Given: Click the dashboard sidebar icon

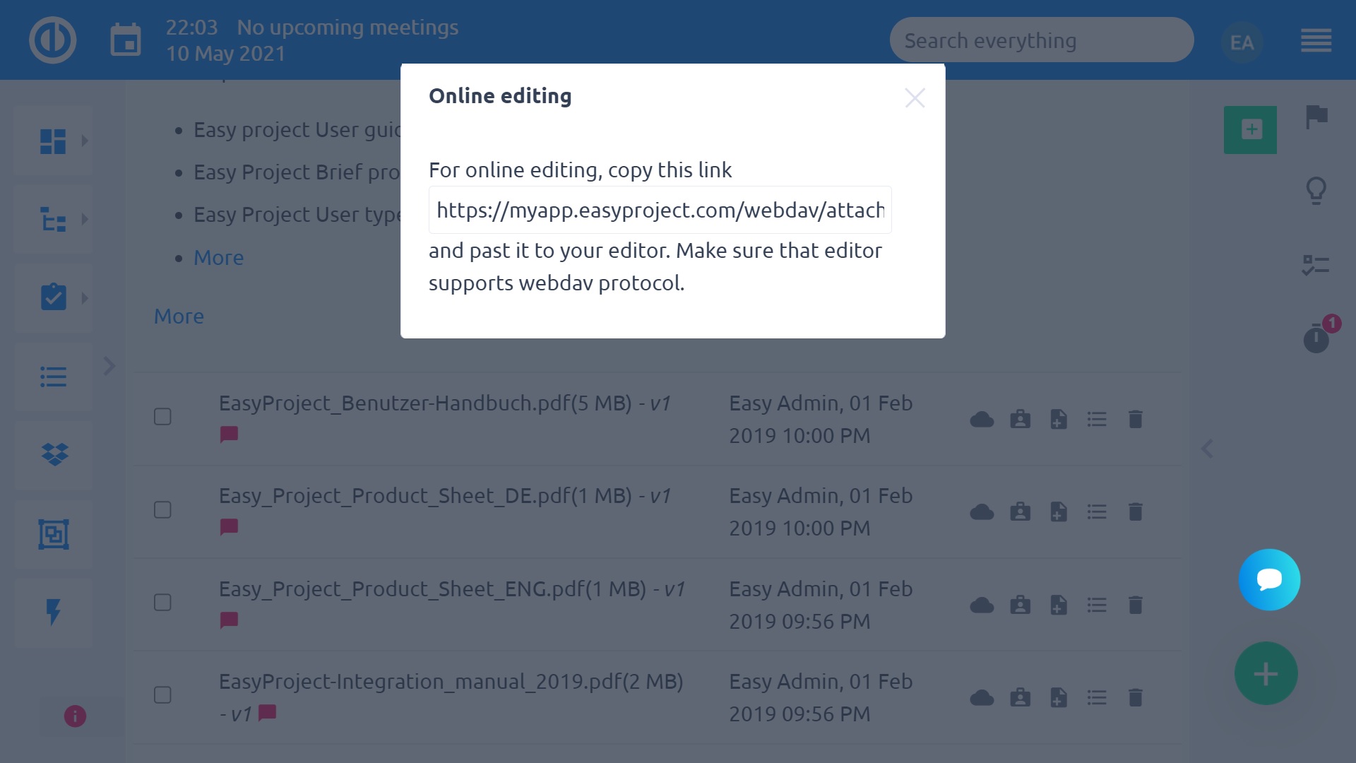Looking at the screenshot, I should (x=53, y=141).
